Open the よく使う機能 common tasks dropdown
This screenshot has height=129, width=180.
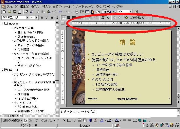pyautogui.click(x=139, y=18)
